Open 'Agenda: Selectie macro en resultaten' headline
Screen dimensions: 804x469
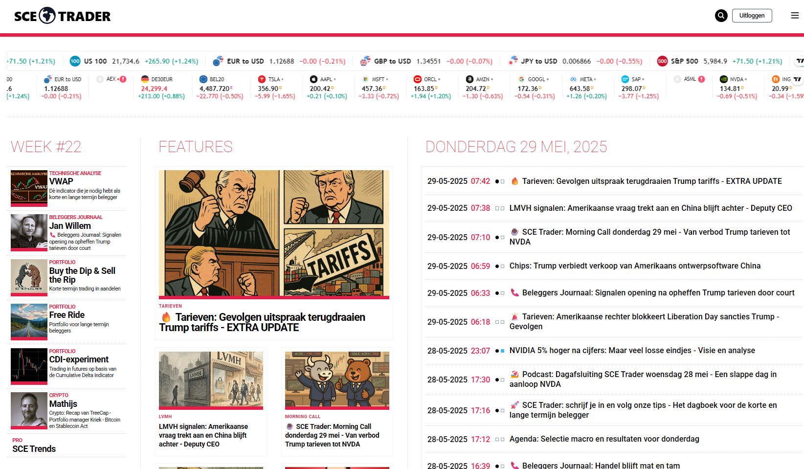(604, 439)
